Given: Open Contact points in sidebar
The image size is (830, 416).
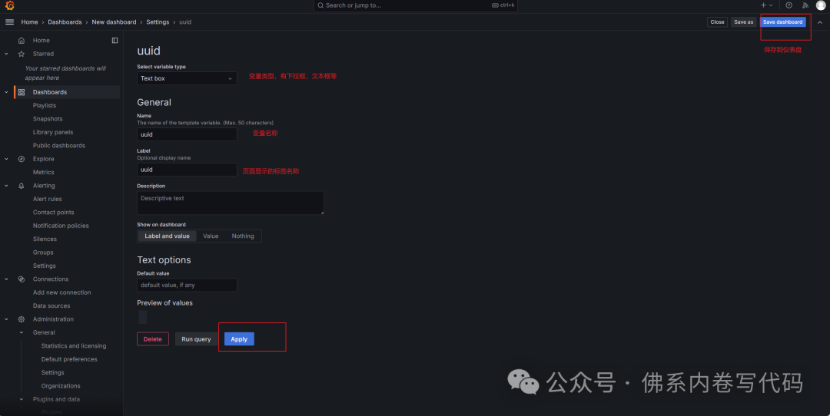Looking at the screenshot, I should (x=54, y=213).
